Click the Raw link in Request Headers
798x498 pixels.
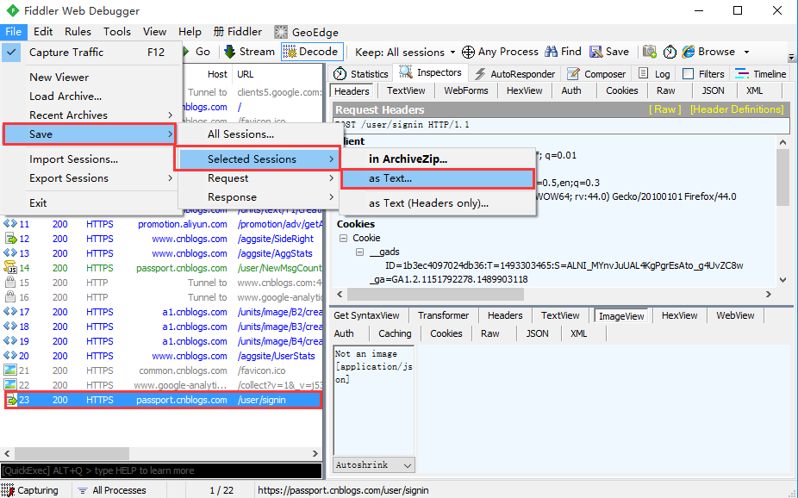coord(664,109)
